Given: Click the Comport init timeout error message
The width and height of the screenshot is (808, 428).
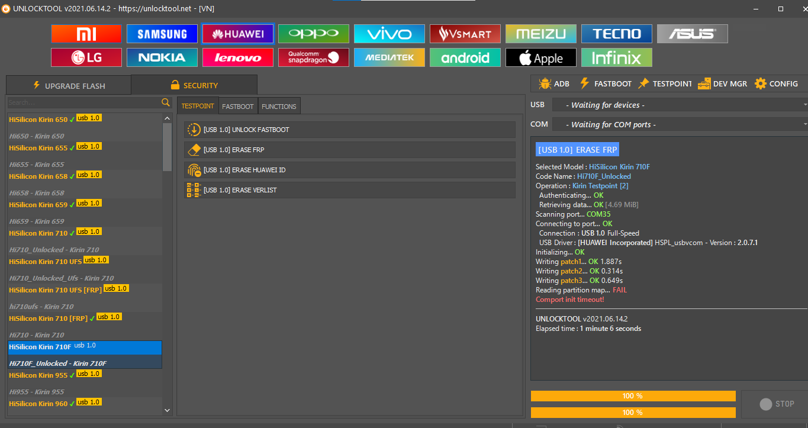Looking at the screenshot, I should 570,300.
